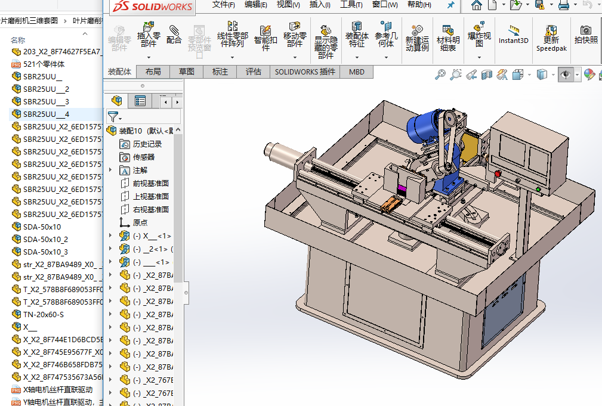Select the Mate (配合) paperclip tool
602x406 pixels.
coord(174,34)
